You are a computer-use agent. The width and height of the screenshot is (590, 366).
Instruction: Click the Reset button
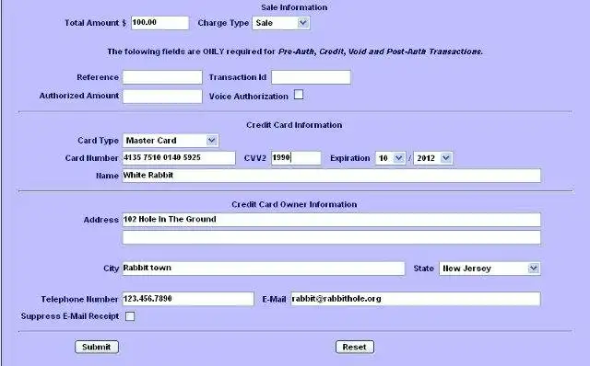[x=355, y=347]
